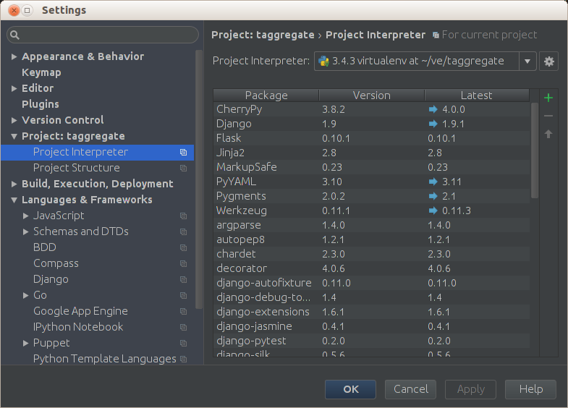Viewport: 568px width, 408px height.
Task: Click the Cancel button
Action: pos(410,389)
